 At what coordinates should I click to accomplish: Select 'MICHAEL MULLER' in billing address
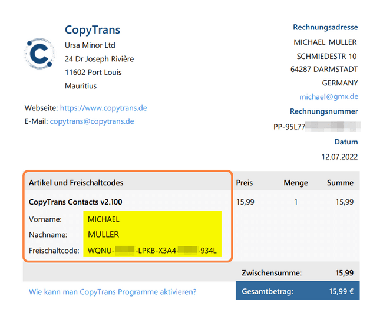coord(325,42)
